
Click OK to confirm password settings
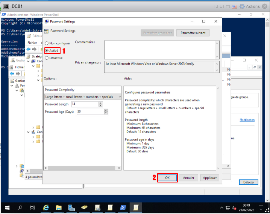coord(167,178)
